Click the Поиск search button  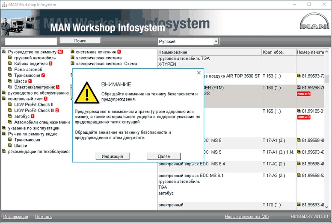[x=80, y=41]
